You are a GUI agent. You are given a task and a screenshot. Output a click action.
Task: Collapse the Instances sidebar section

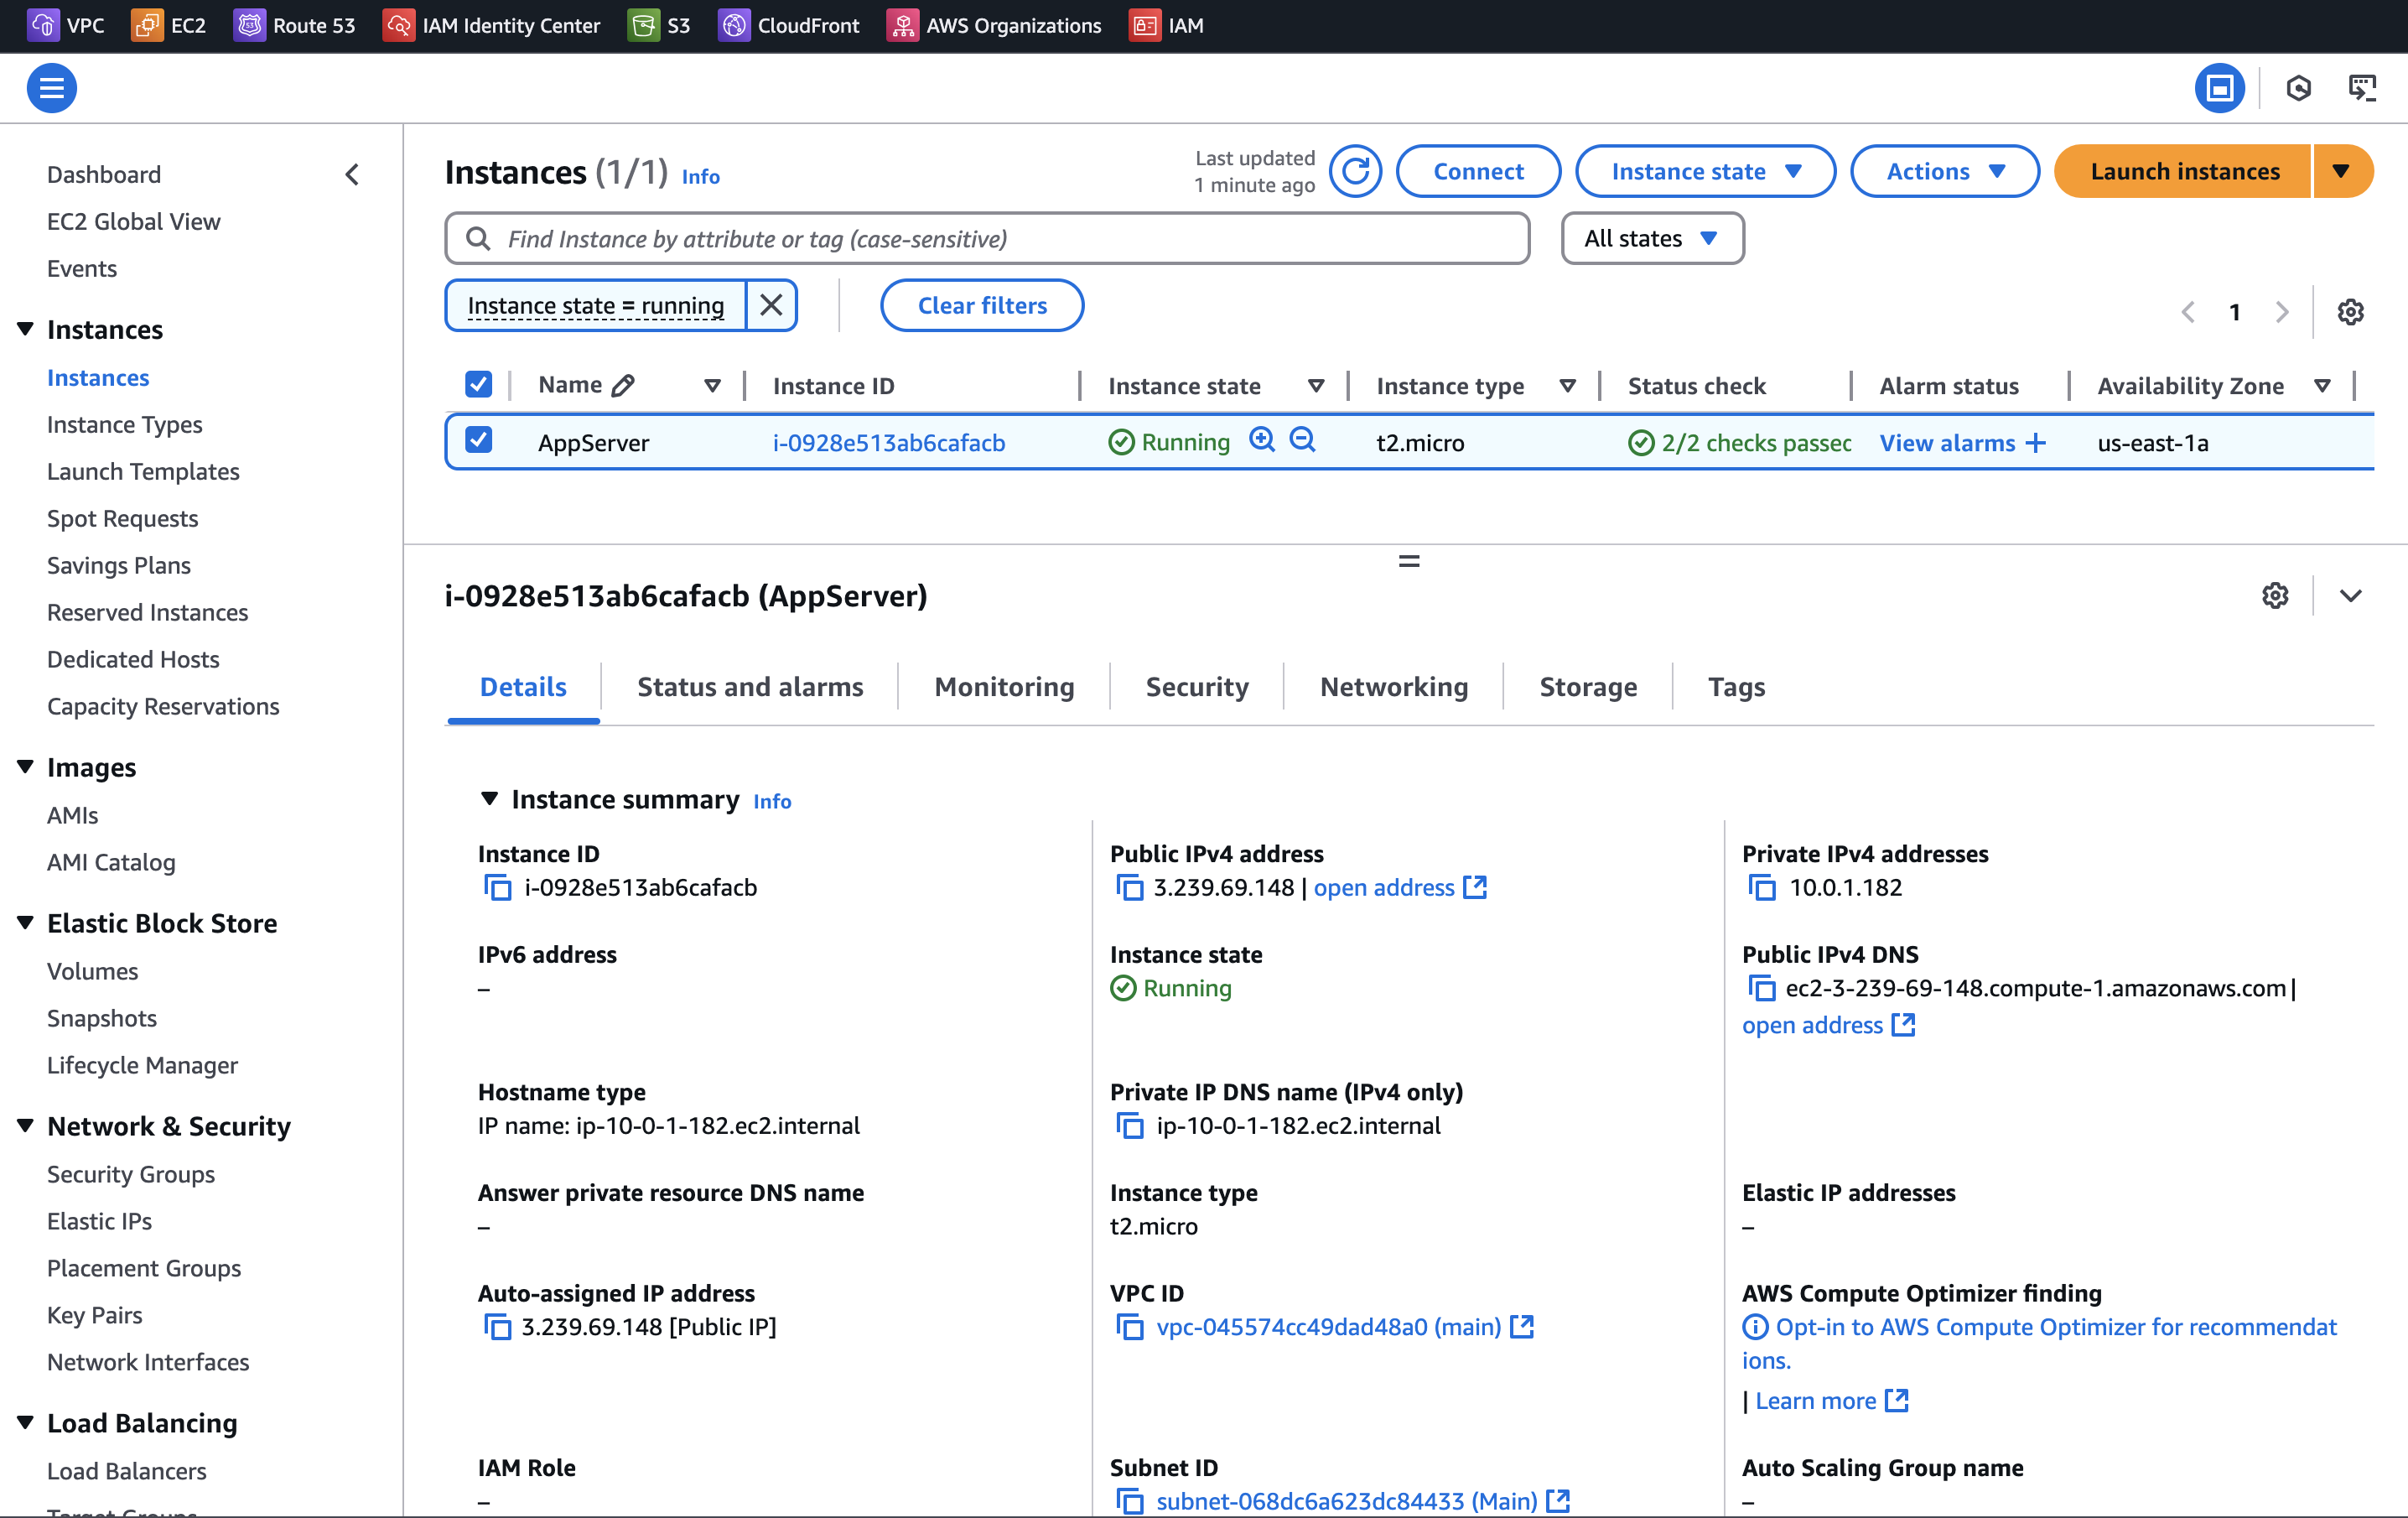(x=26, y=329)
